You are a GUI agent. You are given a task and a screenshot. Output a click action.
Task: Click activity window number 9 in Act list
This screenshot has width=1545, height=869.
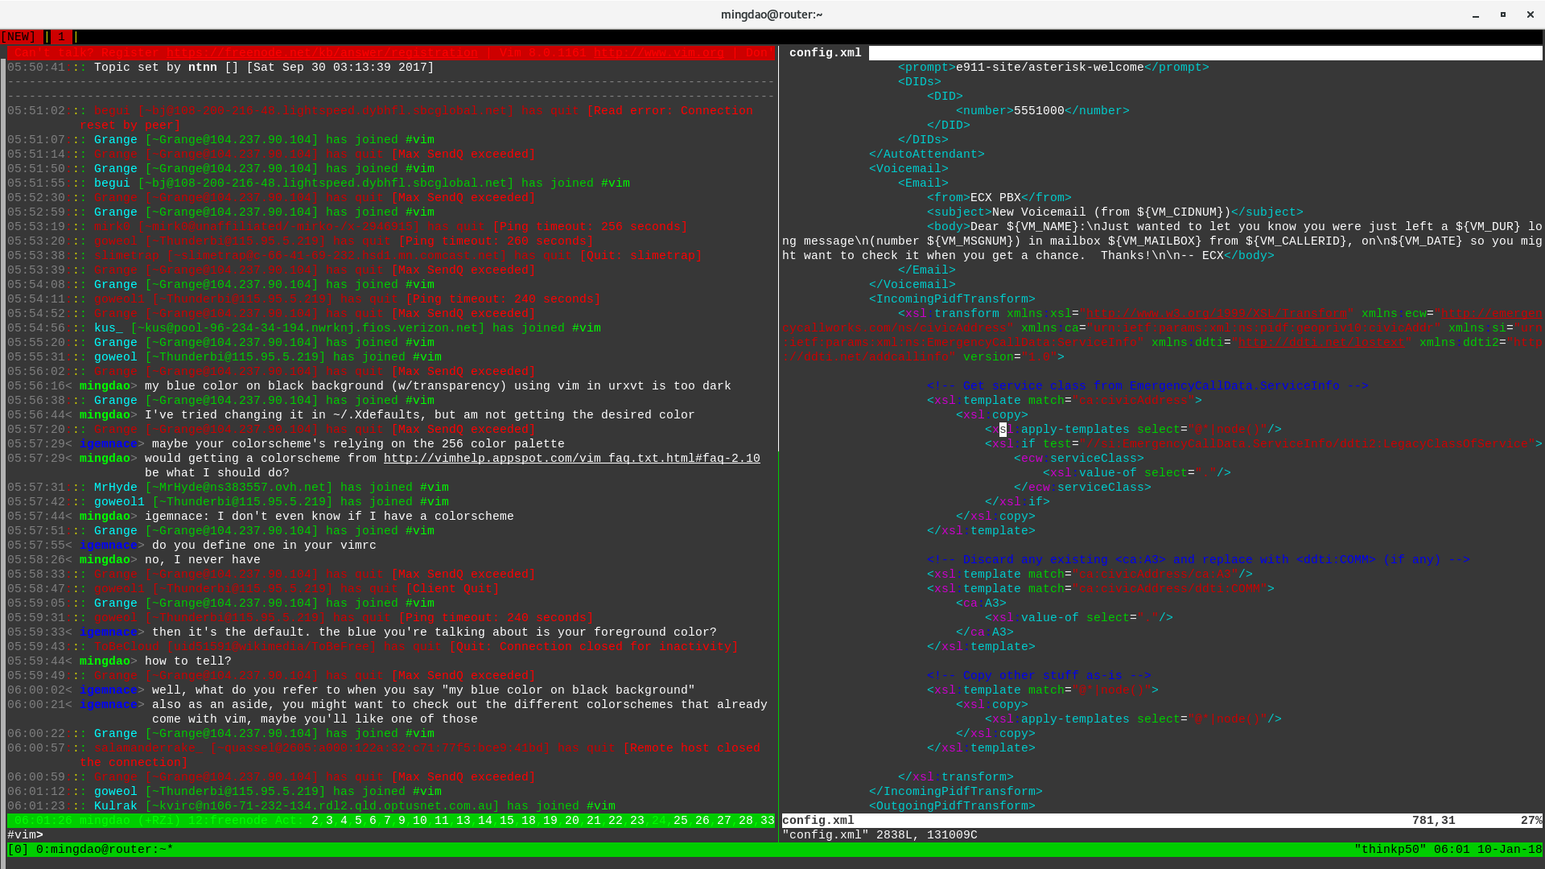(x=402, y=821)
